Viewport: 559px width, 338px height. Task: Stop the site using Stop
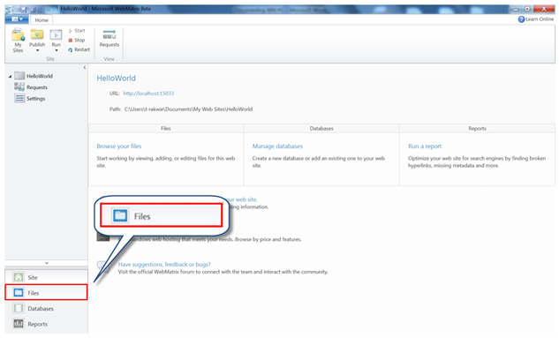(77, 41)
